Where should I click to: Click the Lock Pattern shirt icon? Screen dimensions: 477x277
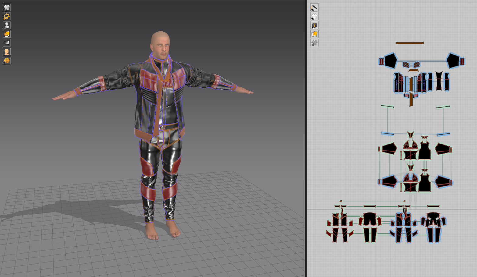314,43
